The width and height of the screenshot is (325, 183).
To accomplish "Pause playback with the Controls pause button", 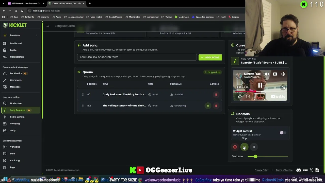I will [254, 147].
